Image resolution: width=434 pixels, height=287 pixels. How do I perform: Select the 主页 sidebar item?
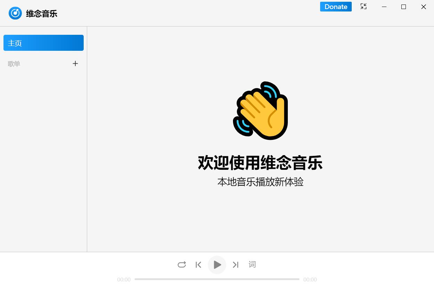43,43
